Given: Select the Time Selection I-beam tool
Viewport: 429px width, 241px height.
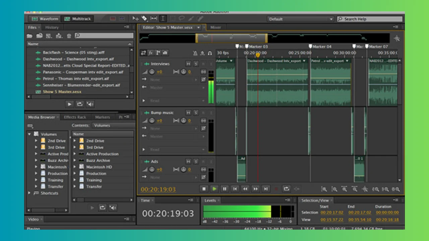Looking at the screenshot, I should point(163,19).
